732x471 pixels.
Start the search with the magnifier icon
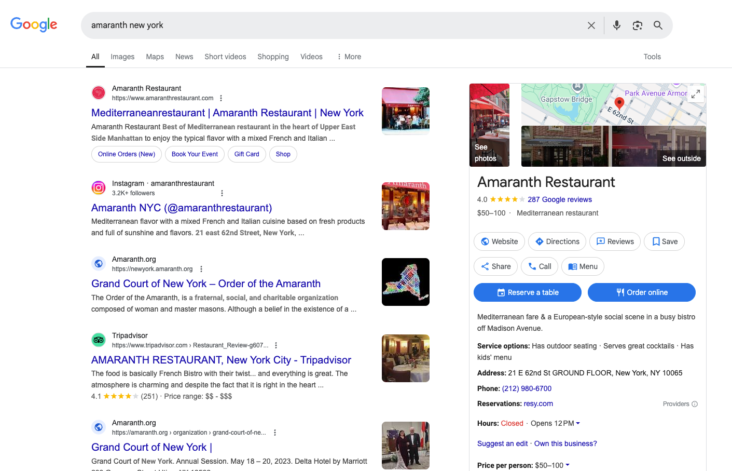pyautogui.click(x=657, y=25)
